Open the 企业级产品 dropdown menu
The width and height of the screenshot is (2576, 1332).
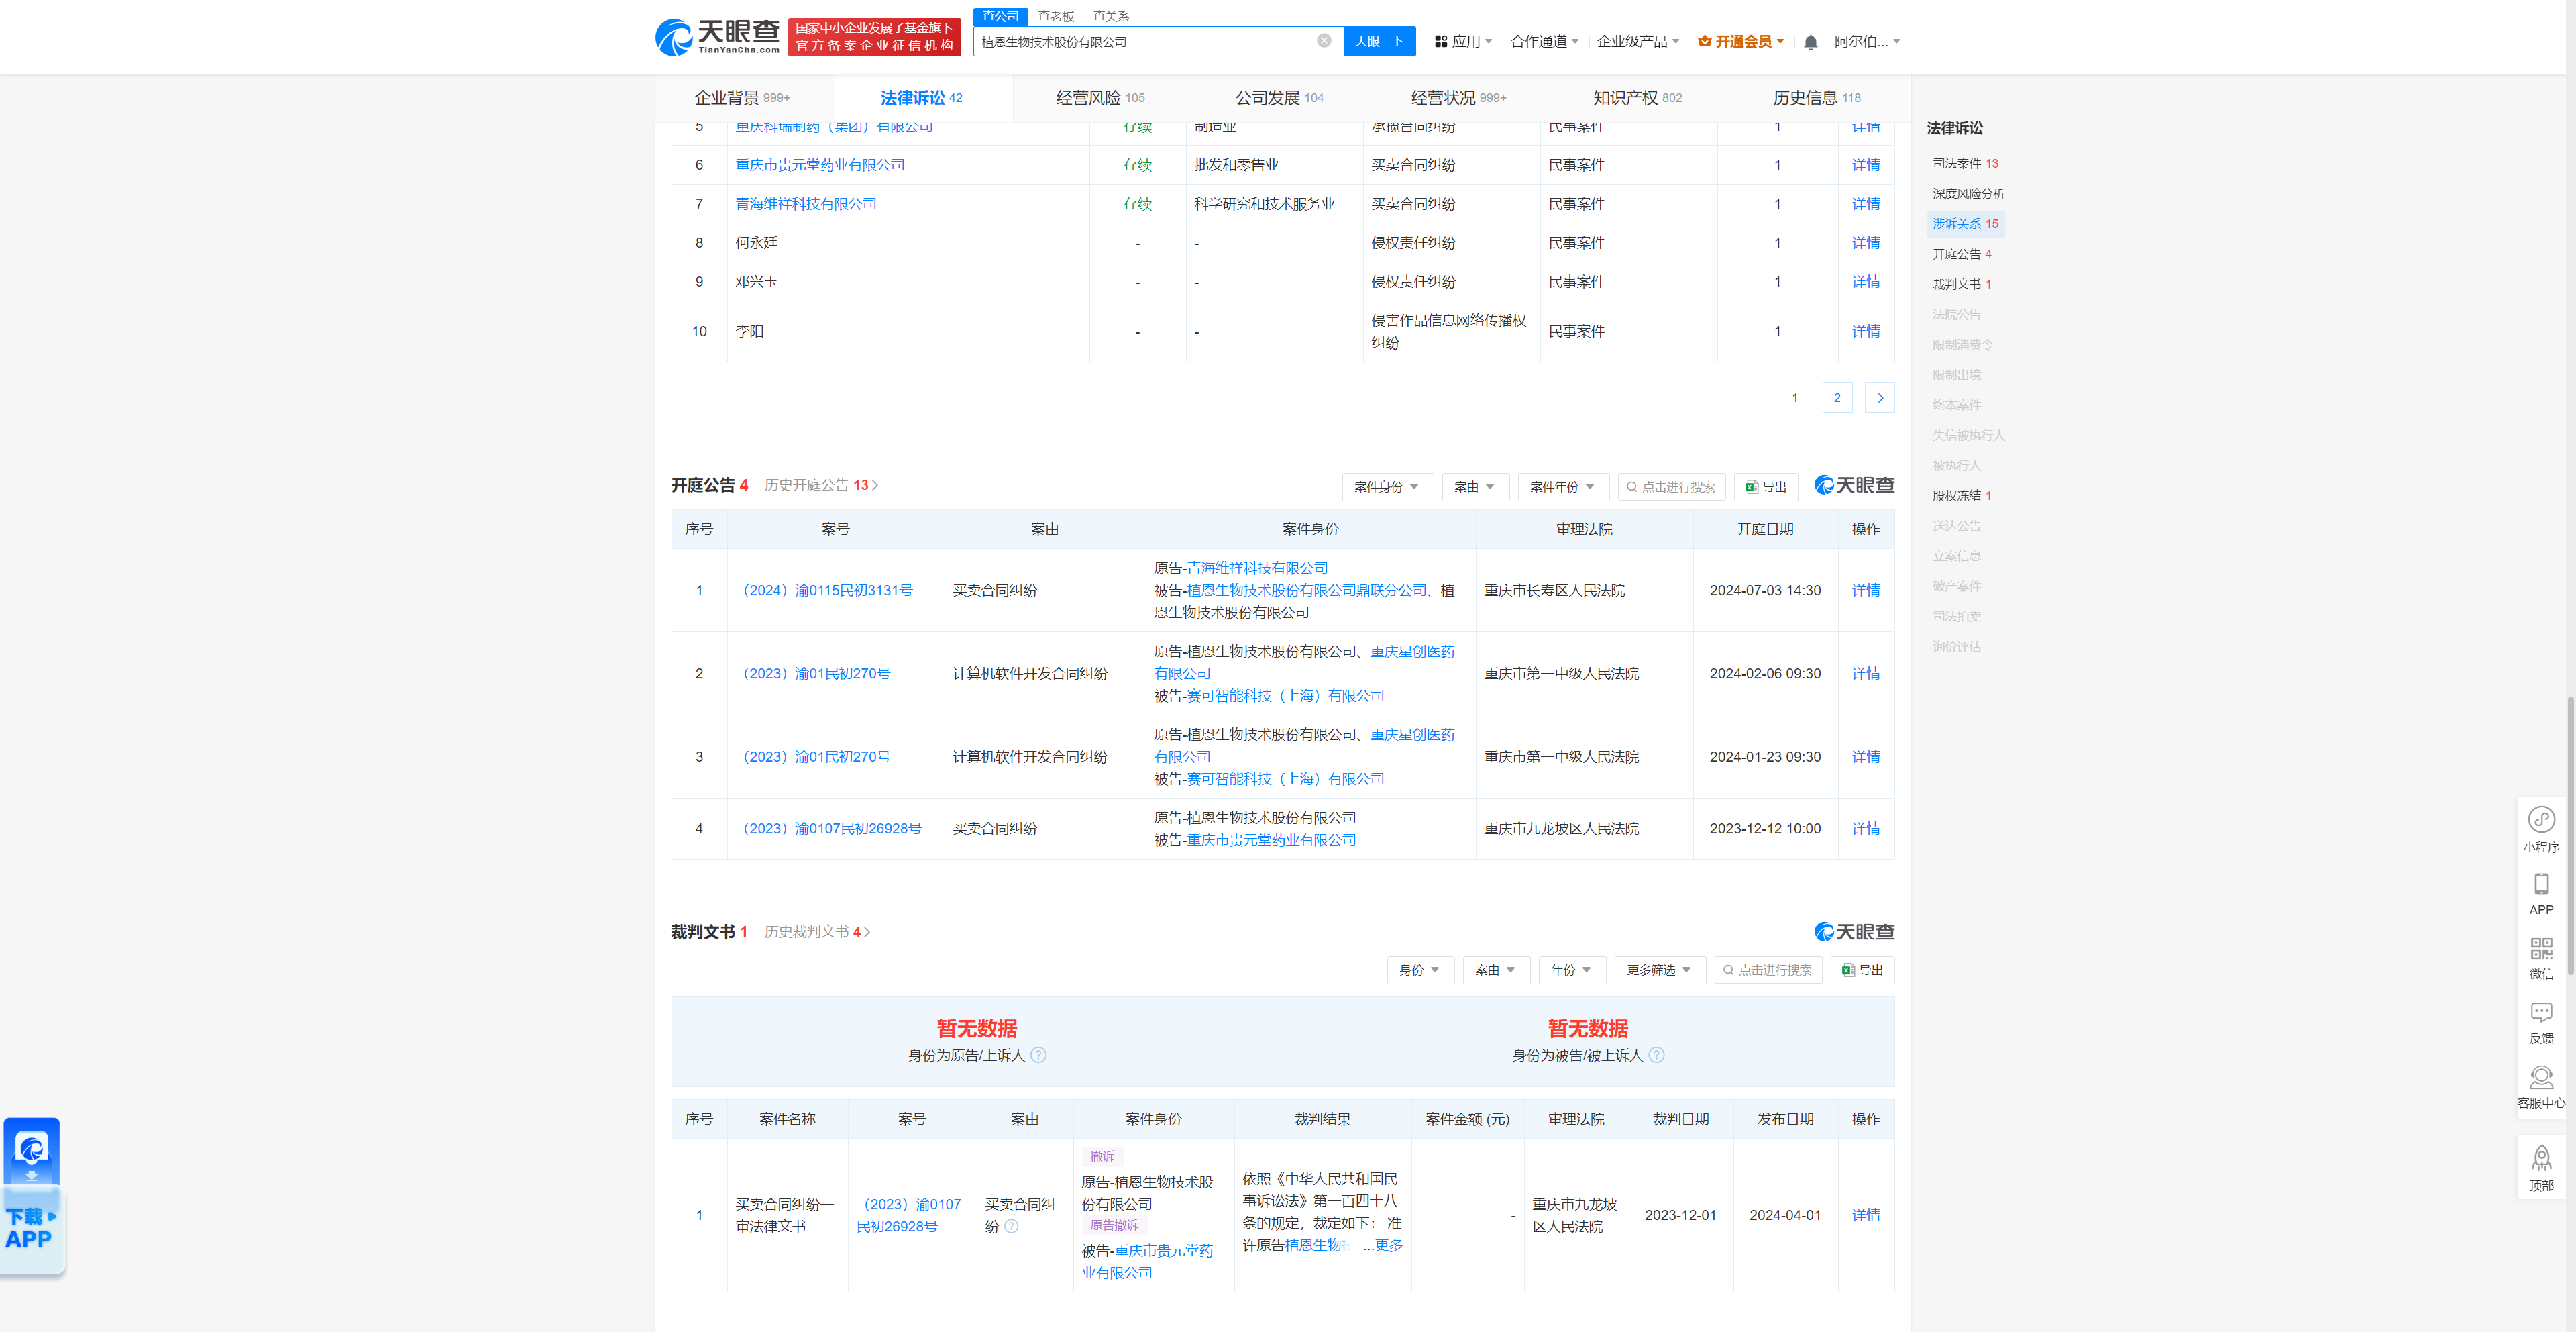point(1639,42)
